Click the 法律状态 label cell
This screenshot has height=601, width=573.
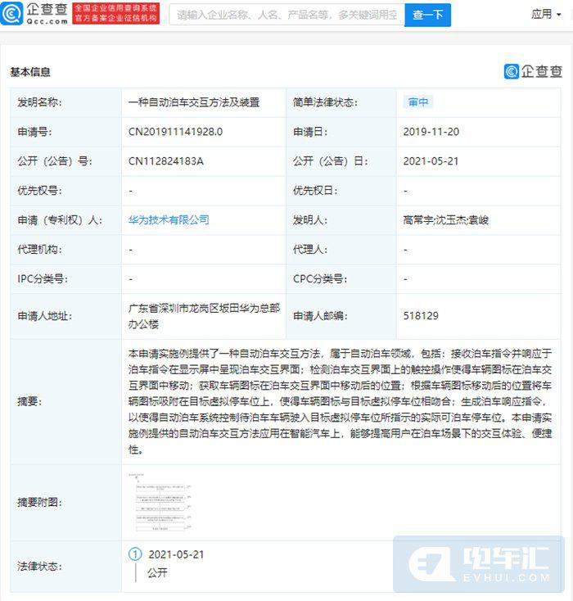click(66, 567)
